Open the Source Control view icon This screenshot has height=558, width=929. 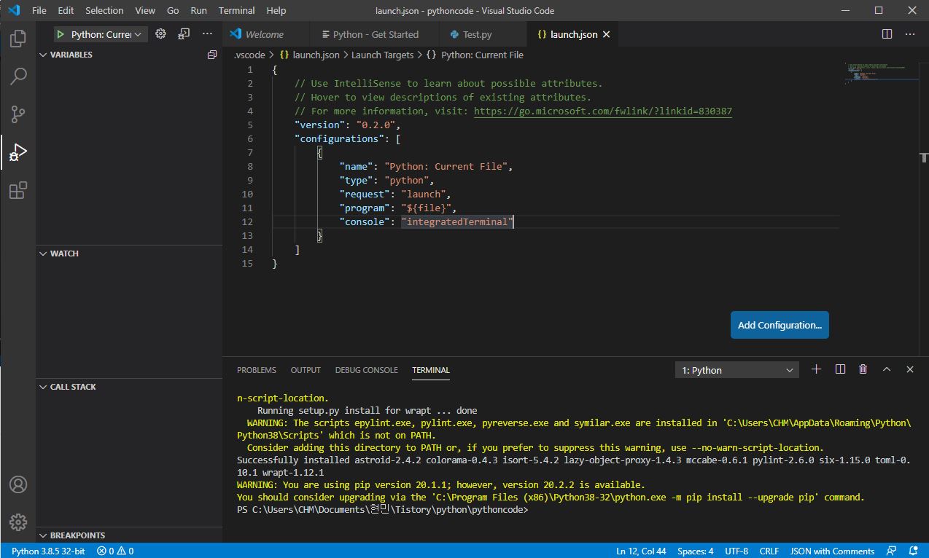18,114
